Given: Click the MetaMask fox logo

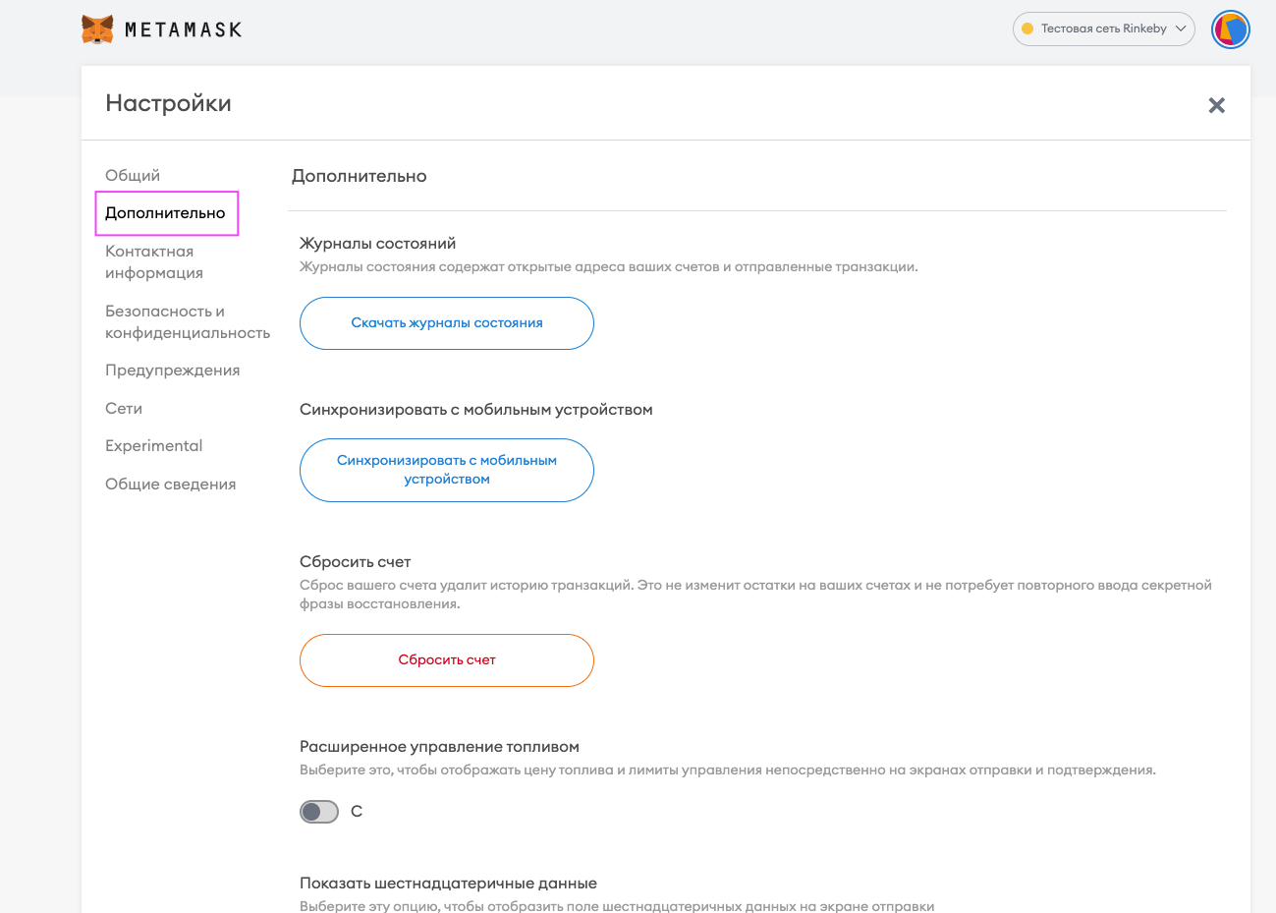Looking at the screenshot, I should [97, 29].
